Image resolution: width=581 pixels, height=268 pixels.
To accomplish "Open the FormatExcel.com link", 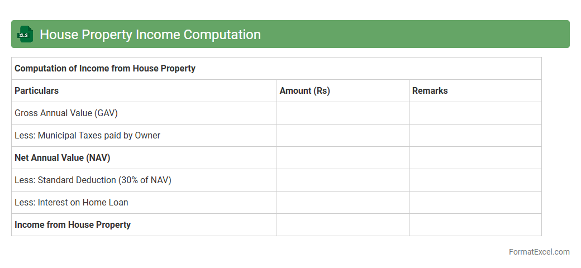I will (x=539, y=252).
